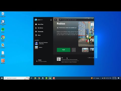The height and width of the screenshot is (91, 121).
Task: Open the download Queue panel
Action: (x=41, y=61)
